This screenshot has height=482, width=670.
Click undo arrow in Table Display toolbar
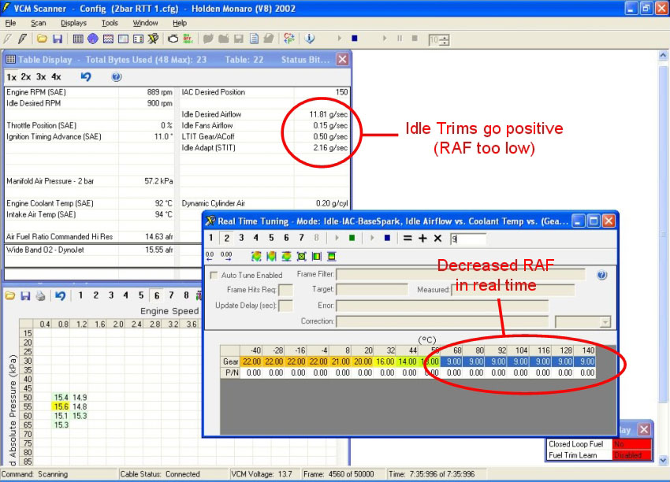[x=86, y=77]
